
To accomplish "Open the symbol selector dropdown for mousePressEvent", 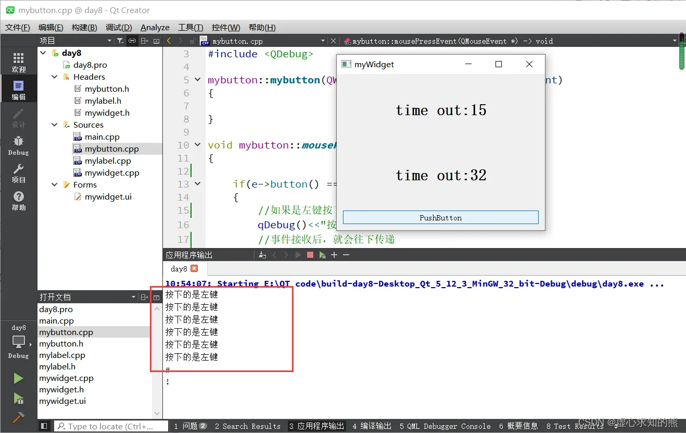I will click(x=675, y=41).
